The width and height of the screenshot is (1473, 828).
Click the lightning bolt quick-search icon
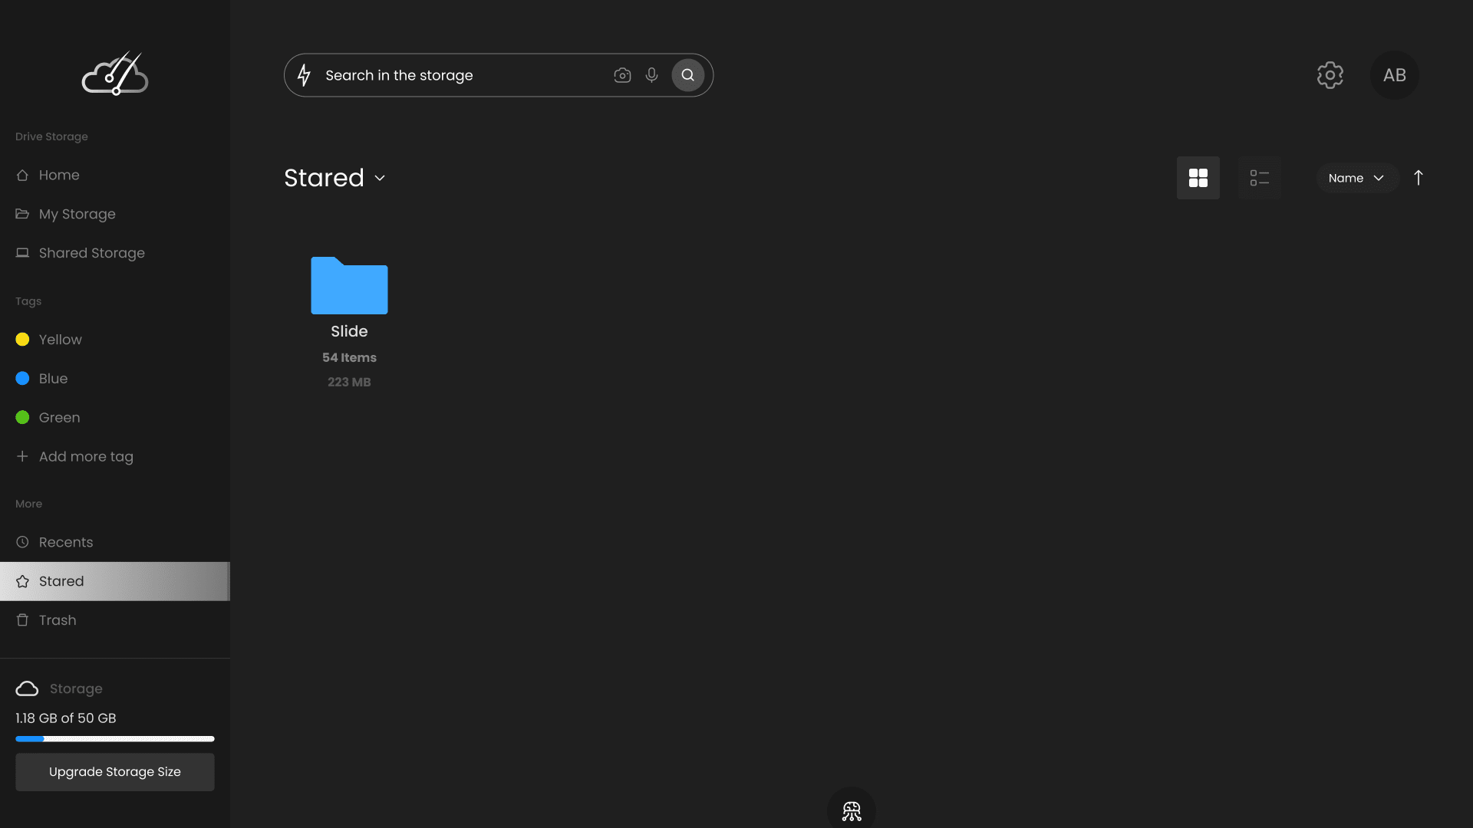tap(304, 75)
